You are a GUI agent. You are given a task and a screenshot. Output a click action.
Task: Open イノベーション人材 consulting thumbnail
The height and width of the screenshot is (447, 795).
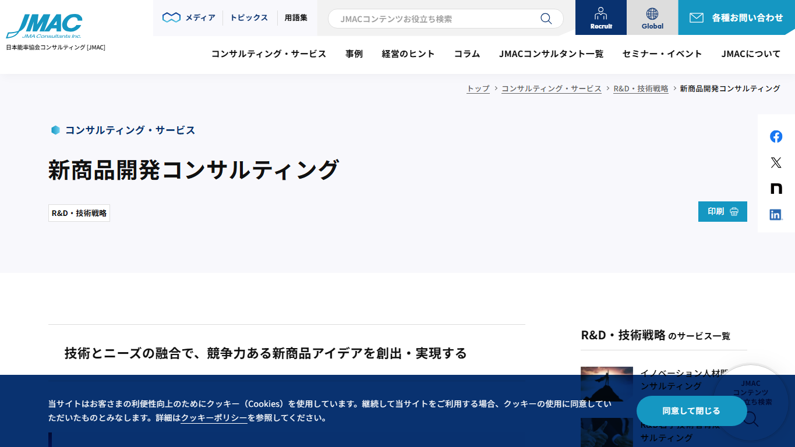click(x=607, y=384)
